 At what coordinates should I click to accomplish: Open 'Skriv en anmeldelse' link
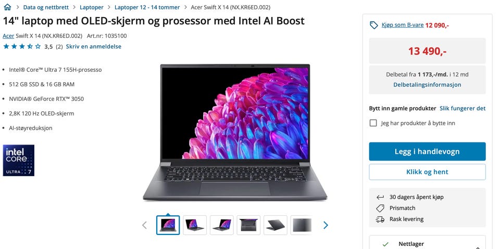pos(93,46)
